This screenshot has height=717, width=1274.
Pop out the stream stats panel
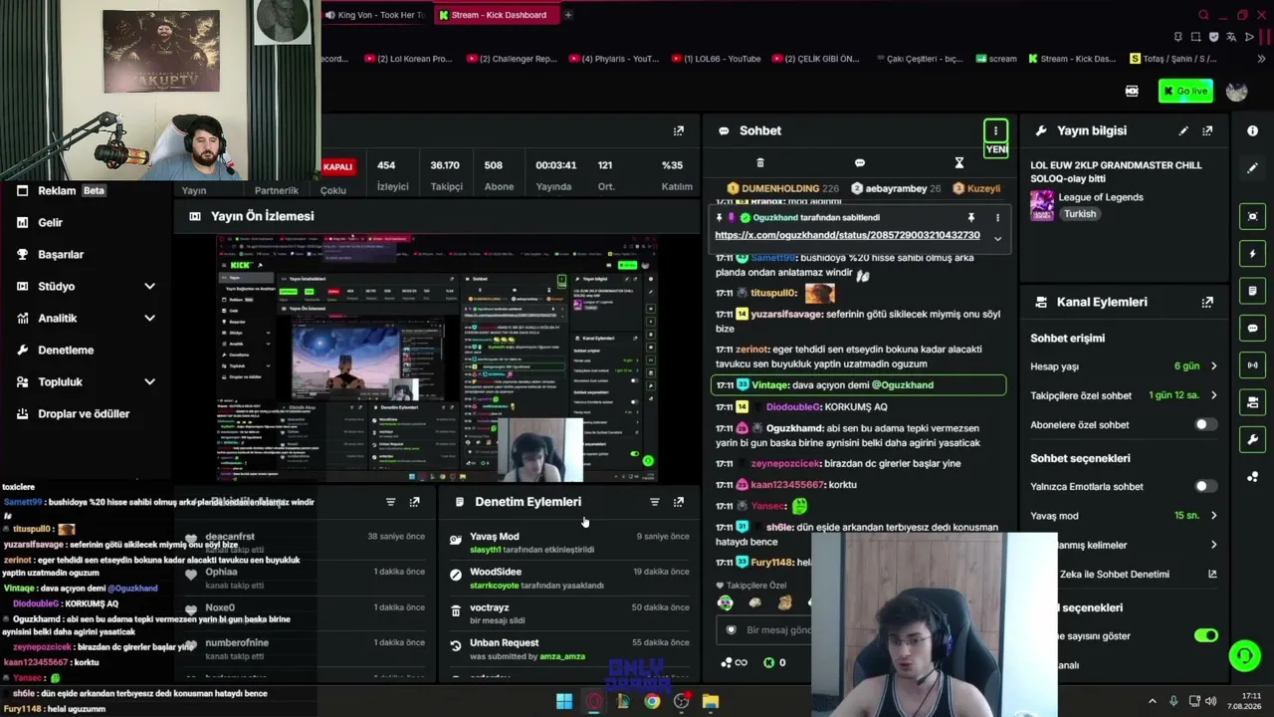tap(679, 130)
